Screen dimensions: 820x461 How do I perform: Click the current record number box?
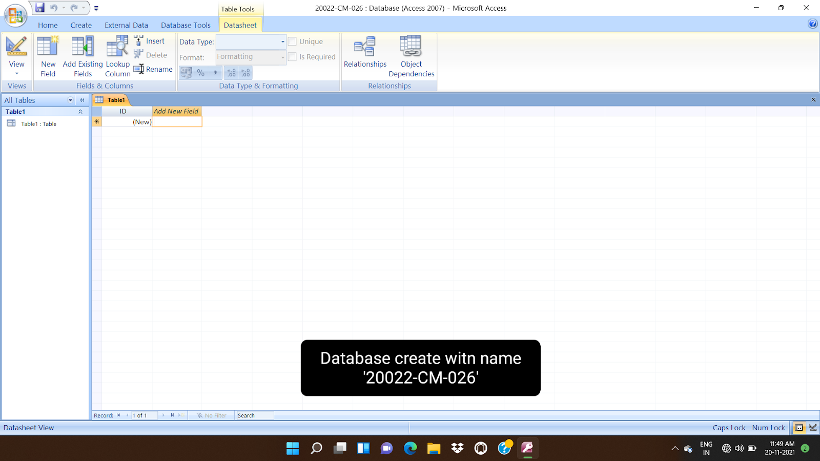[x=145, y=415]
